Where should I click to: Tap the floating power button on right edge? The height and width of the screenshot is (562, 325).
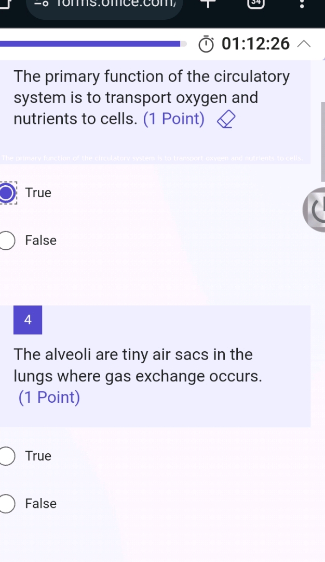pos(315,209)
